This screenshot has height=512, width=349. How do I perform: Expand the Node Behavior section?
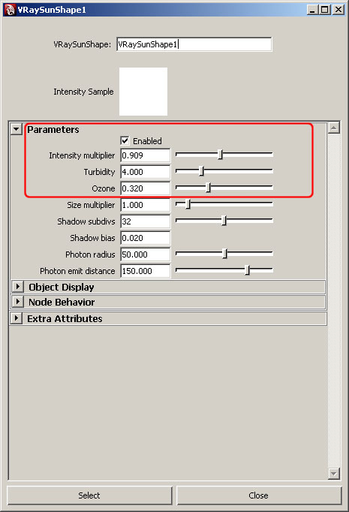click(17, 302)
